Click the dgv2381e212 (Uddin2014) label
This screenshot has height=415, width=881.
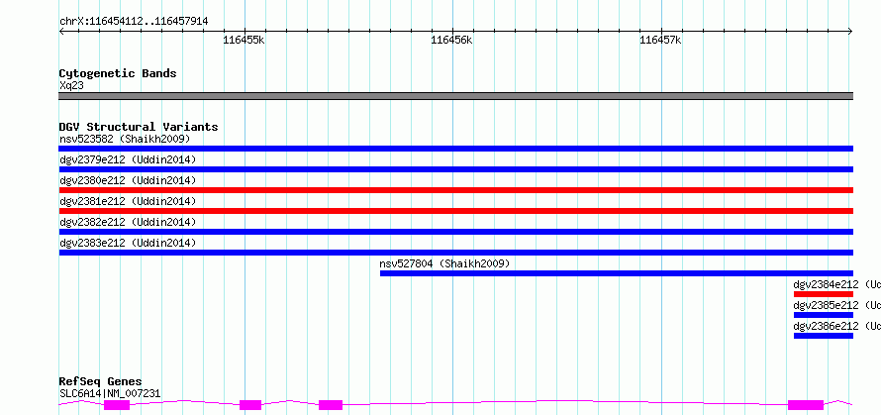(128, 201)
